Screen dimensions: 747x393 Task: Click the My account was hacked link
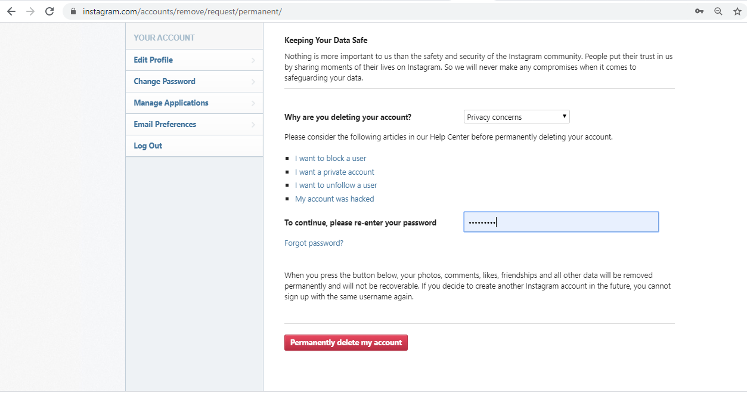click(x=334, y=199)
